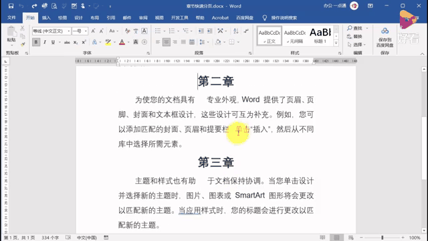The height and width of the screenshot is (241, 428).
Task: Open the borders dropdown
Action: point(238,42)
